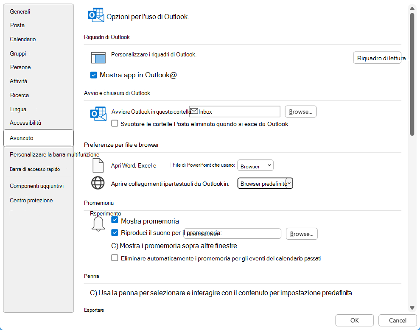Click the OK button
Screen dimensions: 420x330
point(354,320)
